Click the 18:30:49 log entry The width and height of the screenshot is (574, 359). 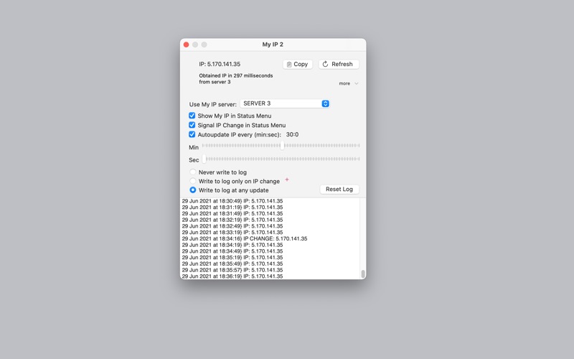[x=232, y=201]
